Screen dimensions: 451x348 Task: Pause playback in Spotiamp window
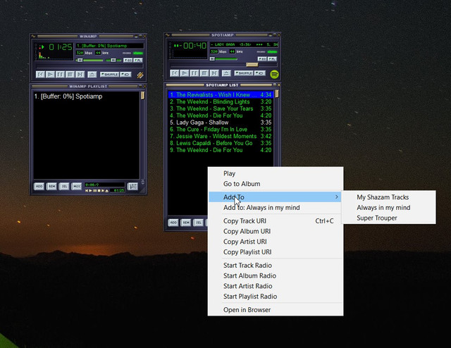pyautogui.click(x=194, y=73)
